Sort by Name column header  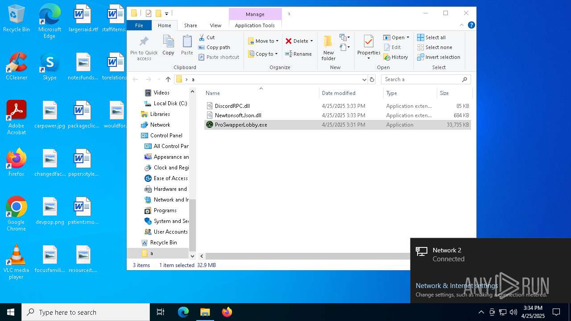tap(261, 93)
